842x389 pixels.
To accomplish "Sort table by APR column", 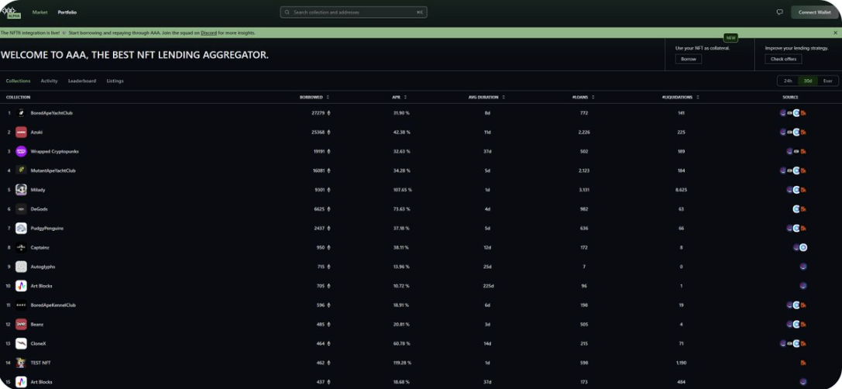I will pyautogui.click(x=399, y=97).
